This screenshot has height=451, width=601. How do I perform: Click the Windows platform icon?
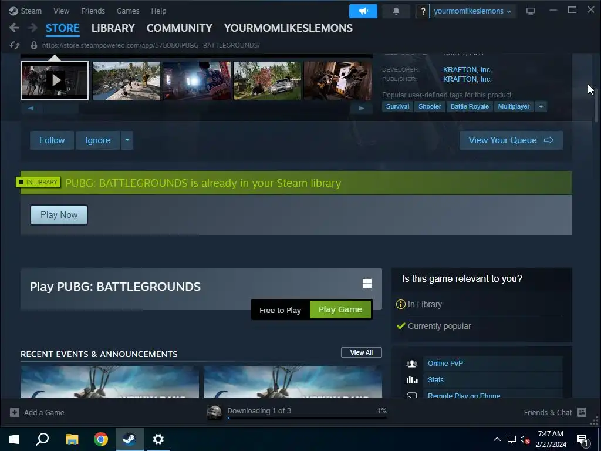[367, 284]
